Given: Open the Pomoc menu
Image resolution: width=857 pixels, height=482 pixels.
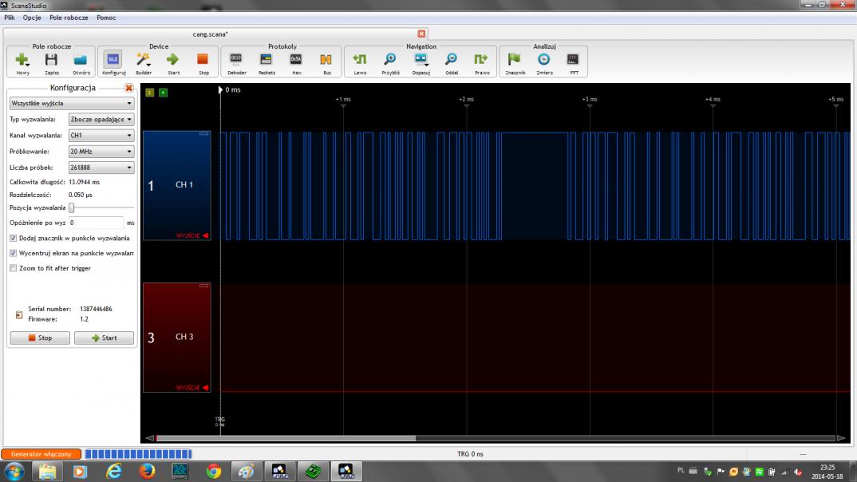Looking at the screenshot, I should coord(106,18).
